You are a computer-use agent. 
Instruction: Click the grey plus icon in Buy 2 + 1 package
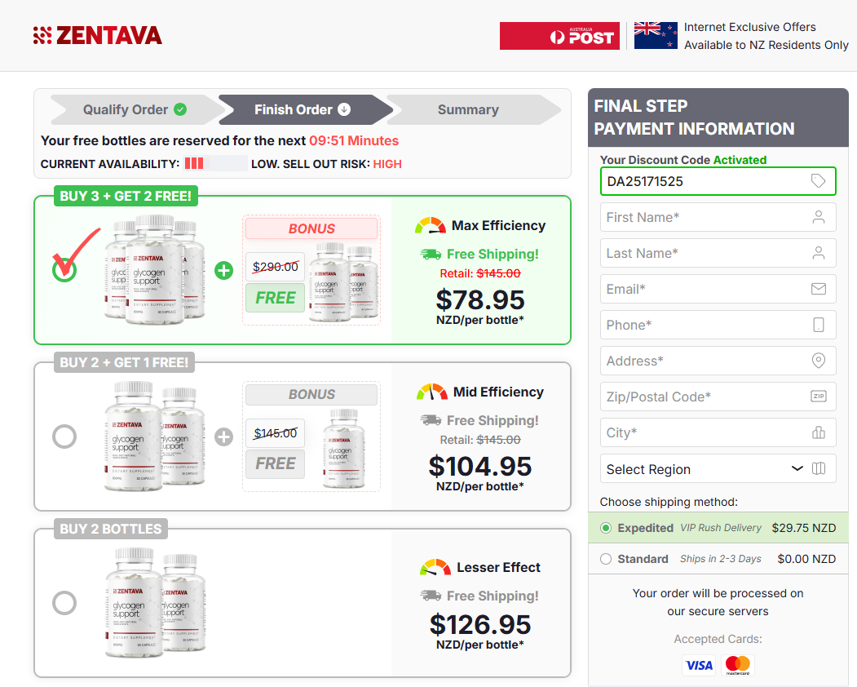[x=223, y=437]
